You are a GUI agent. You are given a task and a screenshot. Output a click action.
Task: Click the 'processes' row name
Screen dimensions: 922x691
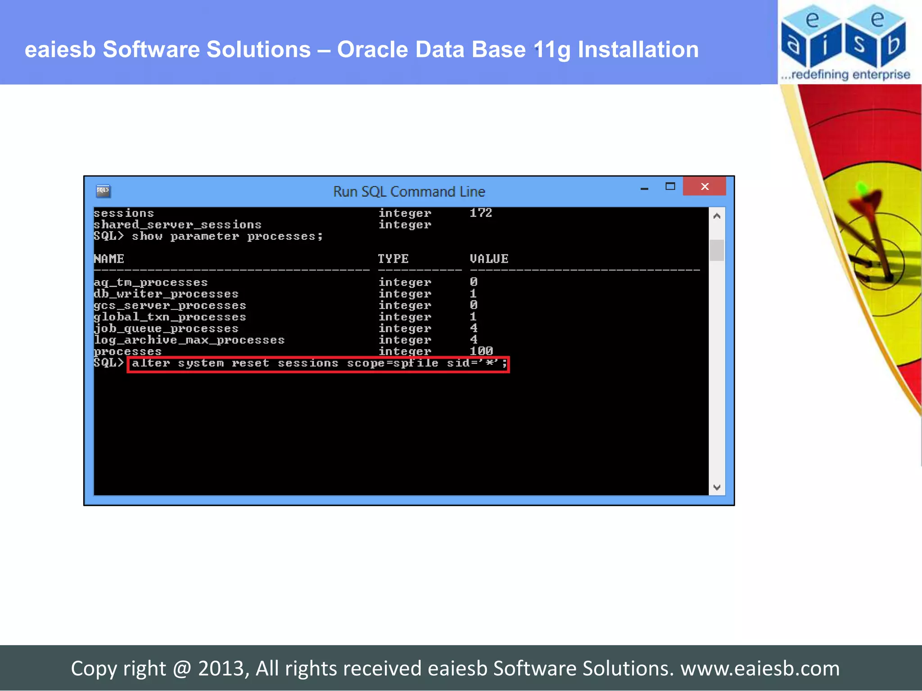point(127,351)
